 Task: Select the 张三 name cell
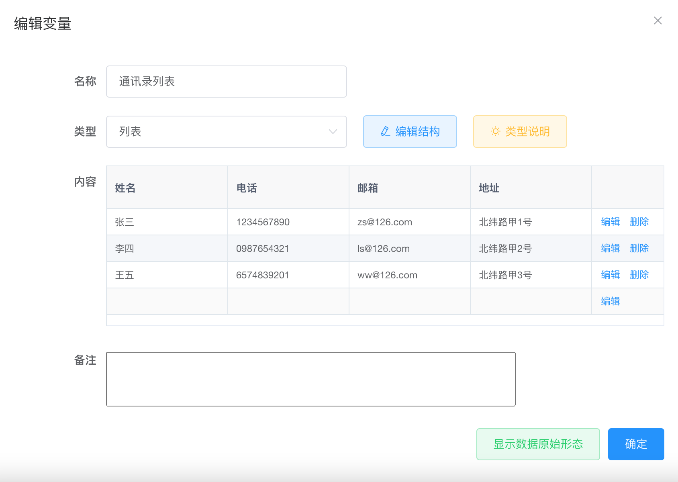coord(167,222)
